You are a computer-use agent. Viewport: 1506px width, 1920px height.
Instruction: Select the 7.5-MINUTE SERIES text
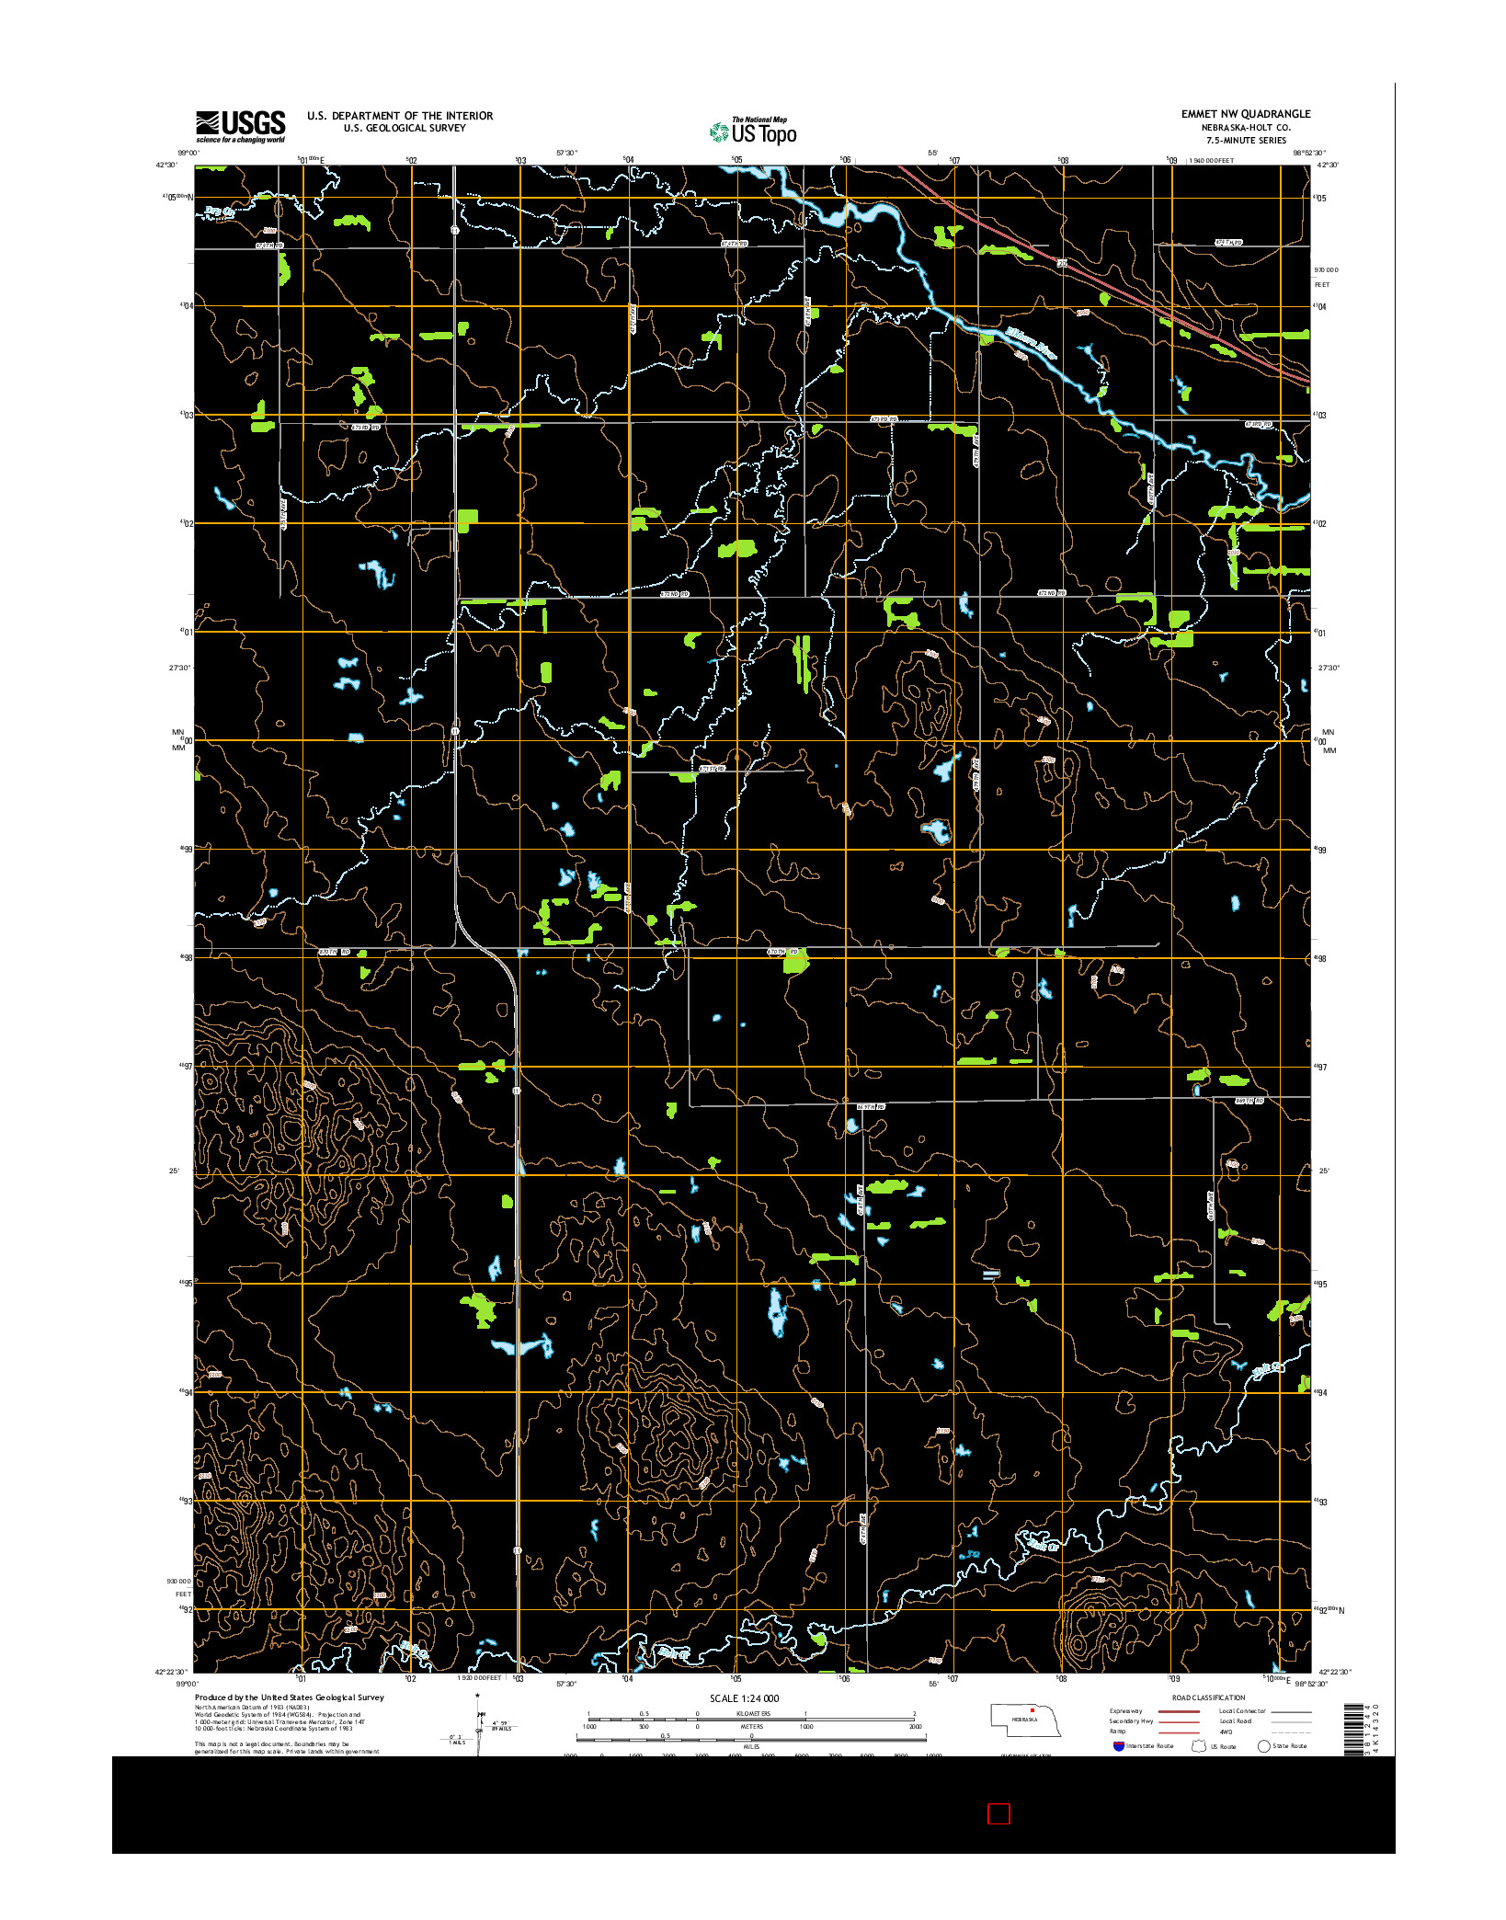click(x=1246, y=140)
